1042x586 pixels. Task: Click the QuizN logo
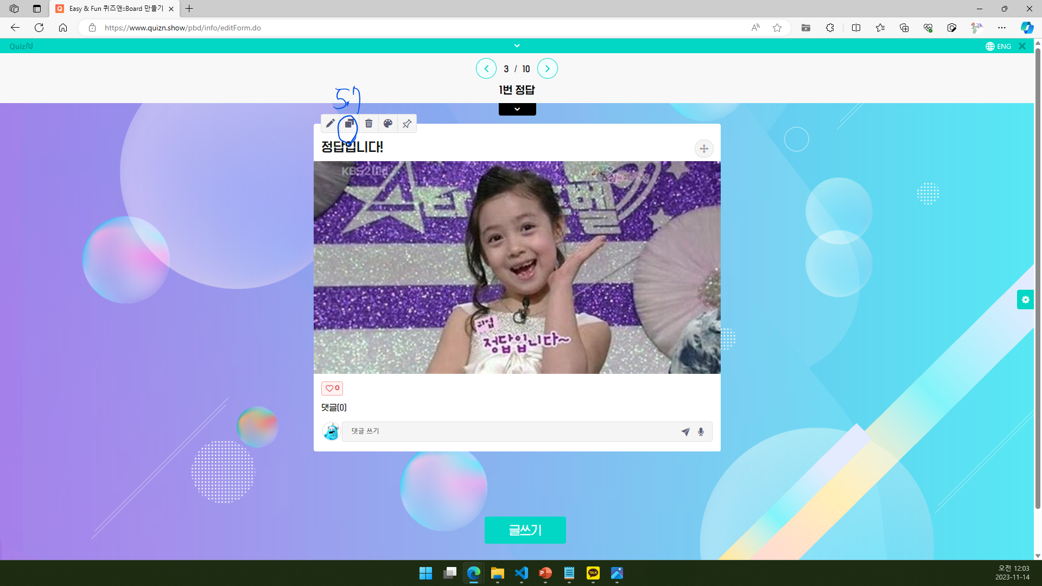pos(21,46)
